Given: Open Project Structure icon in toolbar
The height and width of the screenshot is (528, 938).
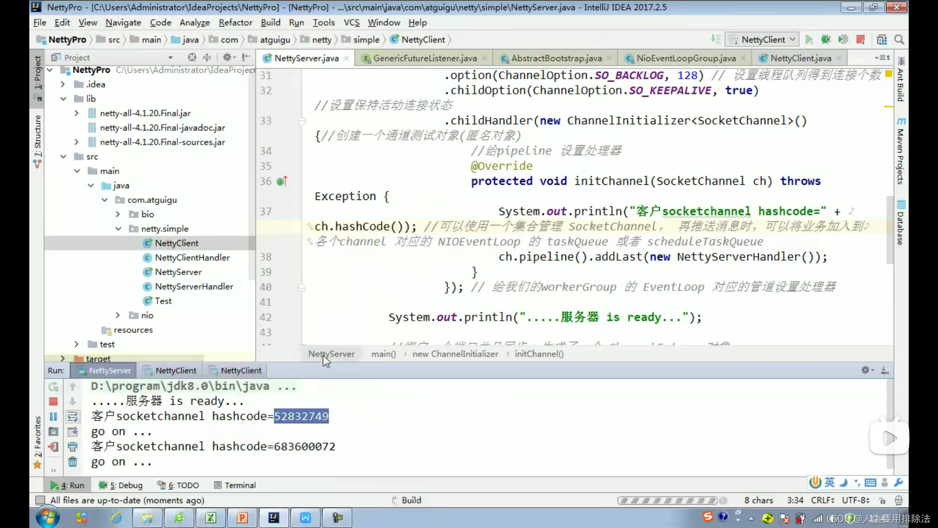Looking at the screenshot, I should click(x=882, y=40).
